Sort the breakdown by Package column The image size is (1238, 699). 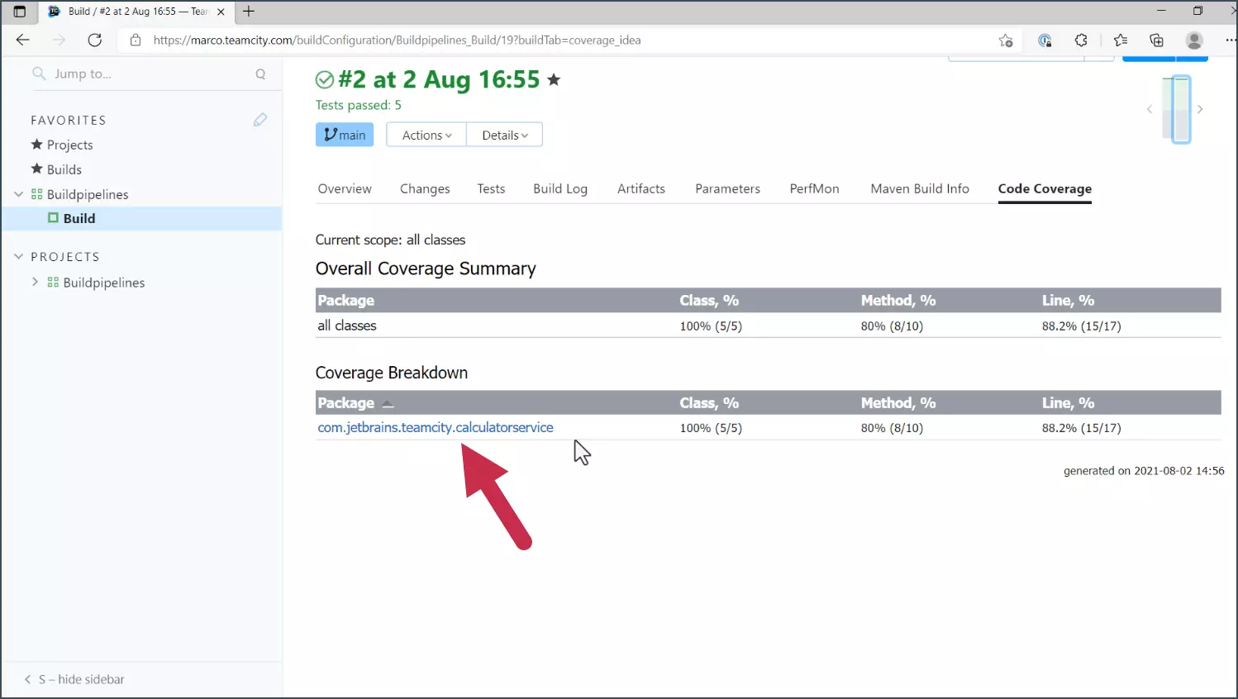[346, 402]
